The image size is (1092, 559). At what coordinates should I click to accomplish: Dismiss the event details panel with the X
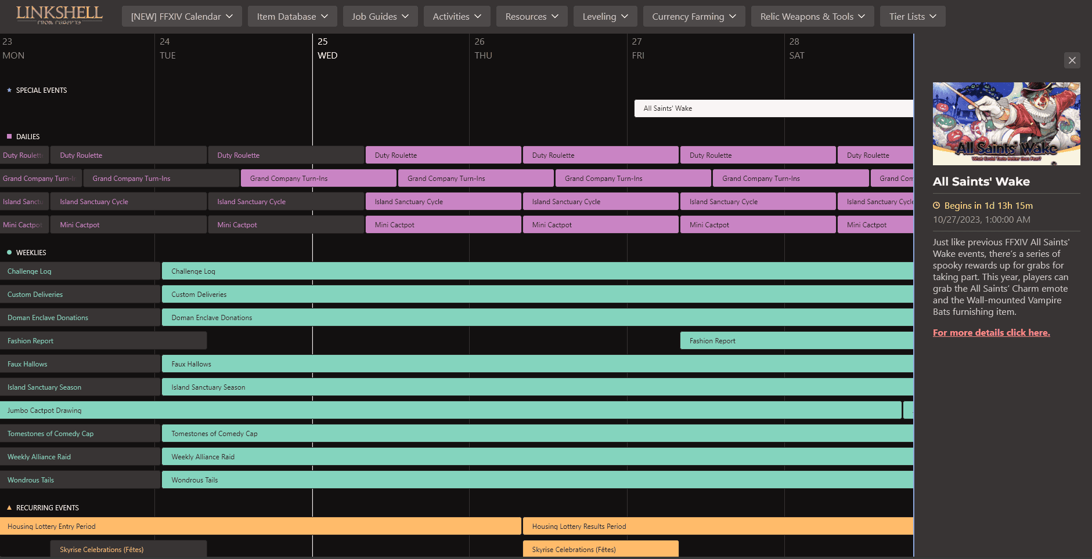click(x=1072, y=60)
